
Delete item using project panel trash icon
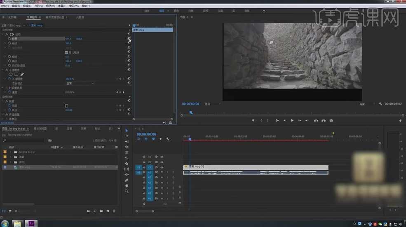[x=114, y=211]
